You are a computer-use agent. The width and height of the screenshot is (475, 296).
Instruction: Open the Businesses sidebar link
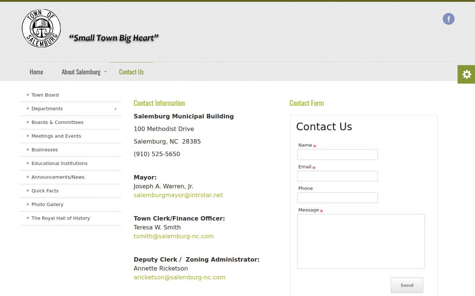45,150
